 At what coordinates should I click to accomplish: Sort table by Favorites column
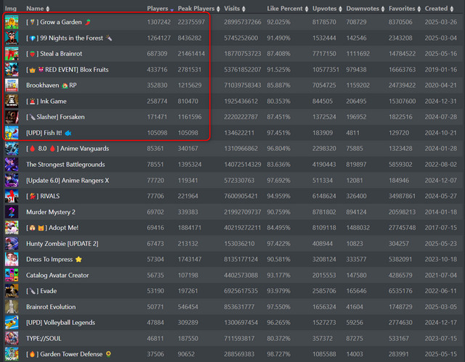(405, 9)
